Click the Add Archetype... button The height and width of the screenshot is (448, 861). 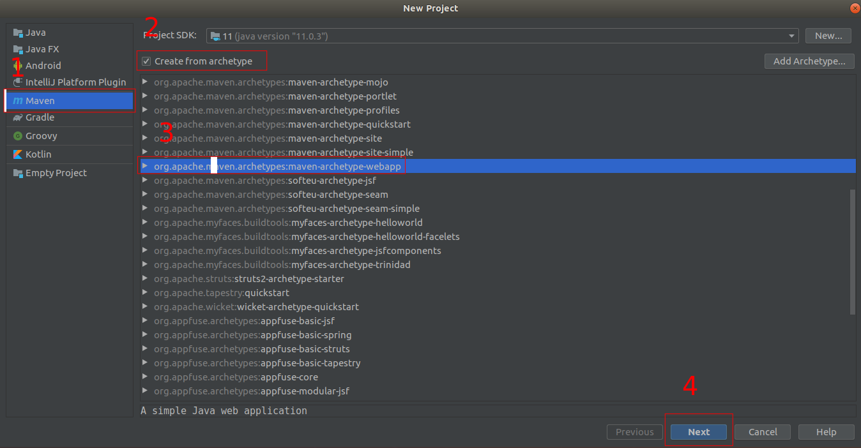809,61
